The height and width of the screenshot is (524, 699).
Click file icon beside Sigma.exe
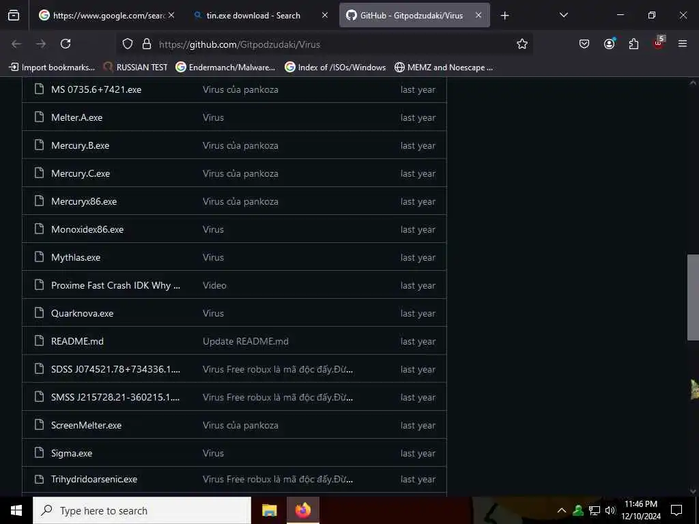[x=39, y=453]
